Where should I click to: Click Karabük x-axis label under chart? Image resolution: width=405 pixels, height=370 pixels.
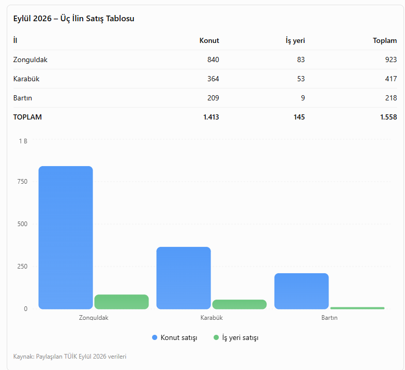tap(212, 318)
